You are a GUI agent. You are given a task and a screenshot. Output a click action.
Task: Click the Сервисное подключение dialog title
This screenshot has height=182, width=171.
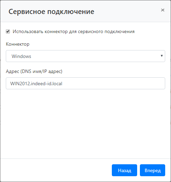click(51, 12)
